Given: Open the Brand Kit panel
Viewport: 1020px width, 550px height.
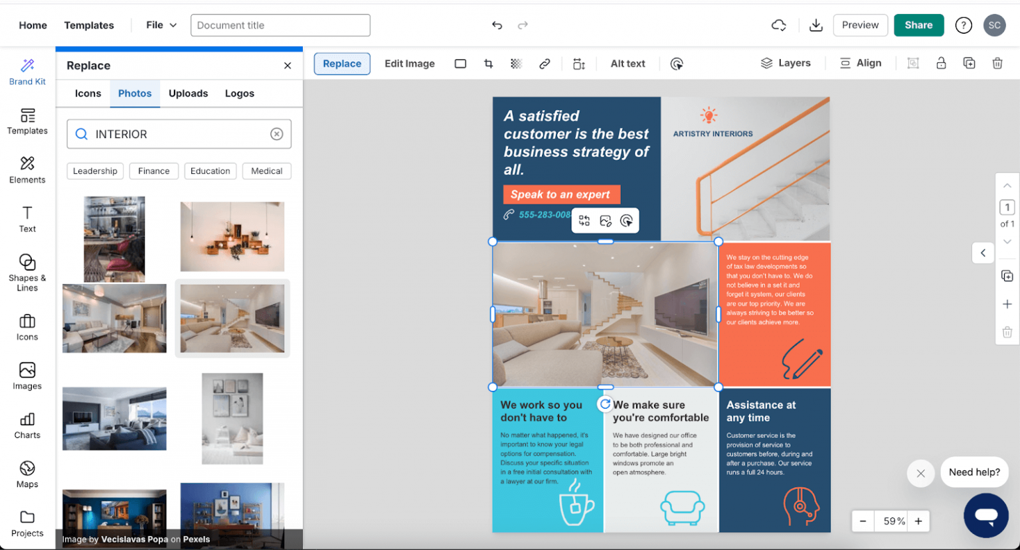Looking at the screenshot, I should tap(27, 71).
